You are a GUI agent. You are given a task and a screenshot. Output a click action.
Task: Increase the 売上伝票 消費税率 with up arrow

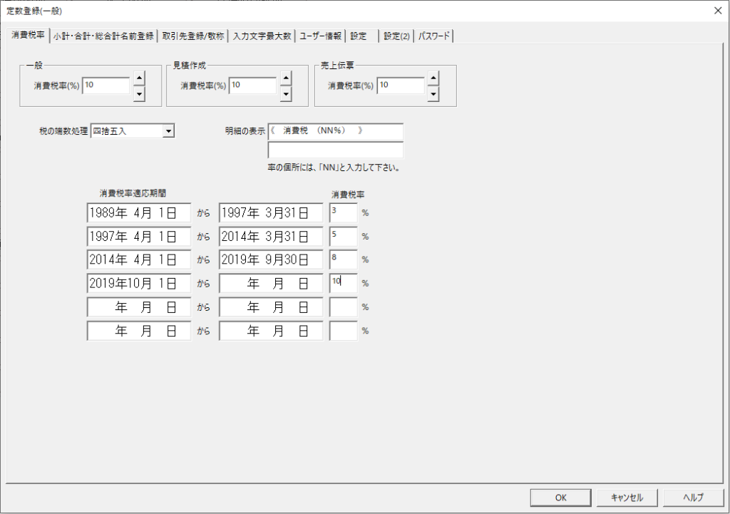point(433,78)
